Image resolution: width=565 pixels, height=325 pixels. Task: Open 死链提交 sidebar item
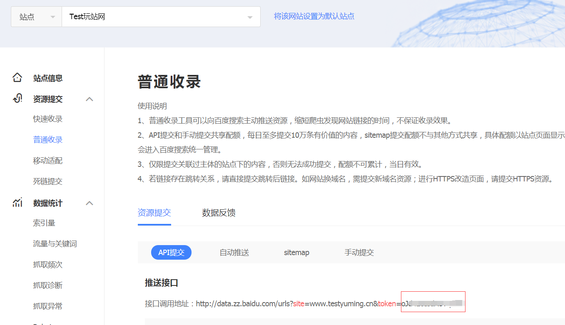pos(48,181)
